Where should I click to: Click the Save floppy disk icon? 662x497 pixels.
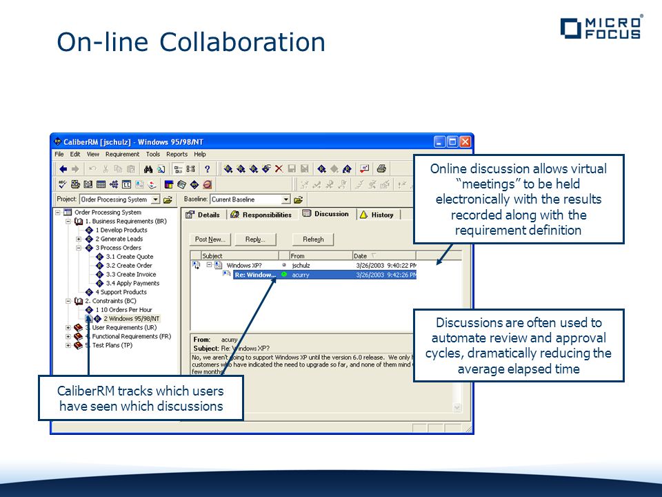(x=291, y=169)
